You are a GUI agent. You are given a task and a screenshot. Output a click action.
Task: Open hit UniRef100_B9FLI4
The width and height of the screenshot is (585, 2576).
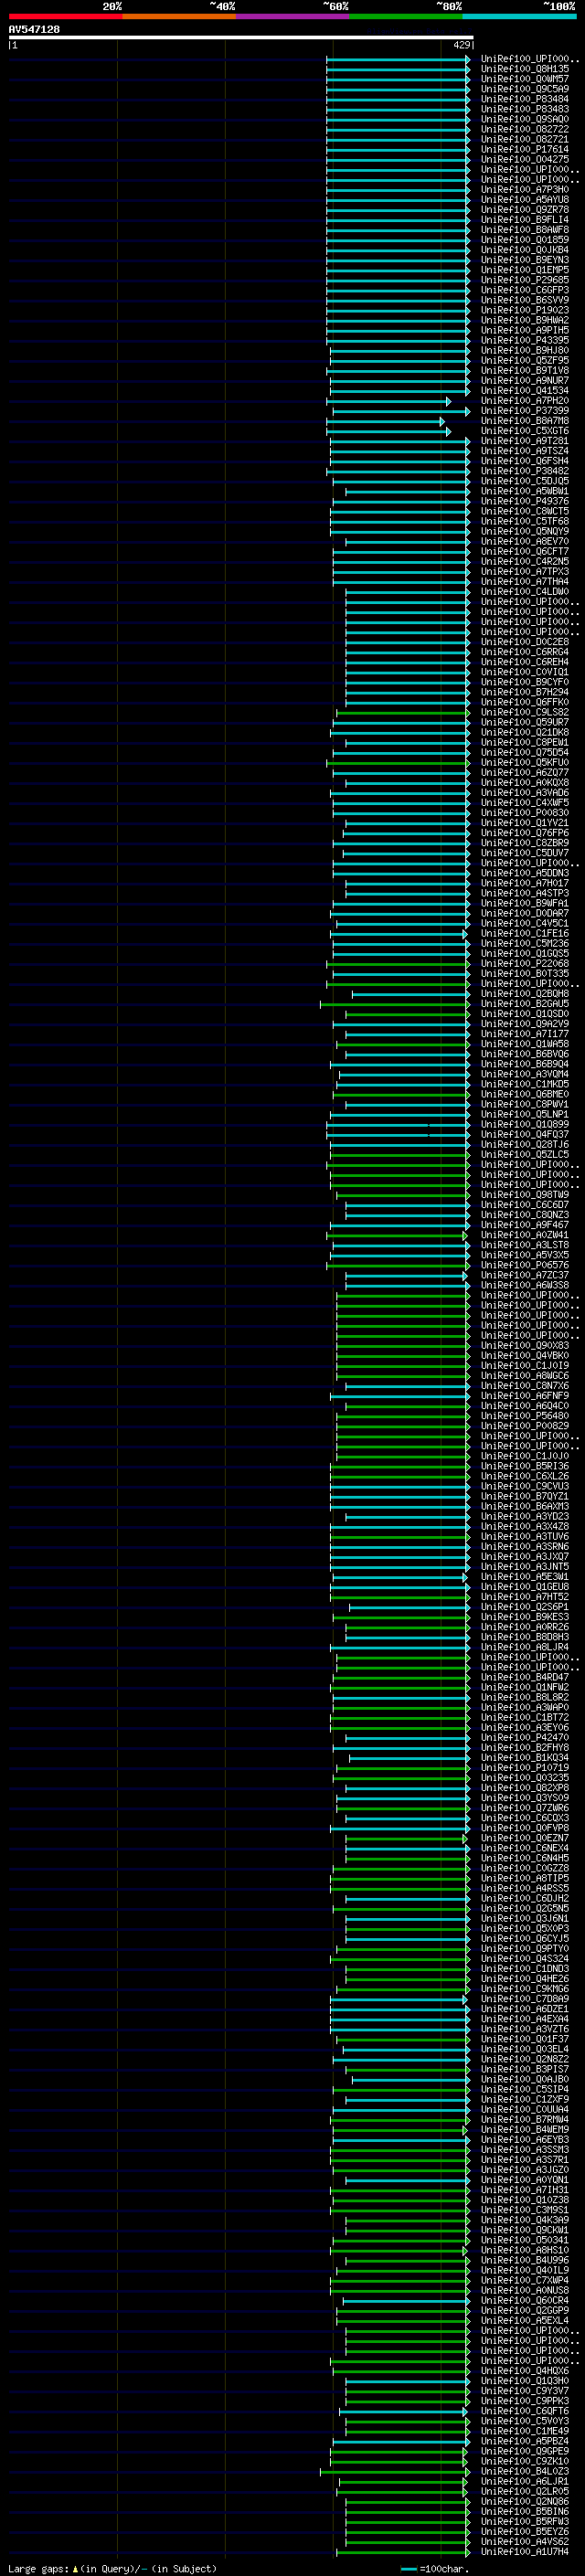[525, 220]
